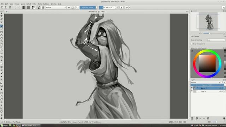Open the fill gradients chooser
Viewport: 226px width, 127px height.
(24, 7)
